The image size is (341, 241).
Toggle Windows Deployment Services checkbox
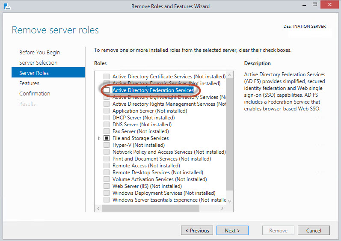pos(107,193)
